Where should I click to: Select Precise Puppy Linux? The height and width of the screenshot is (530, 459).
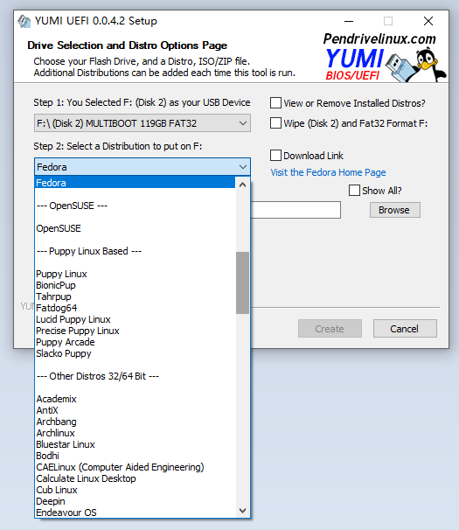[x=135, y=331]
